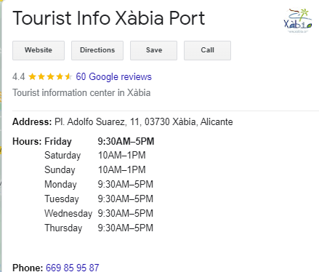Click the phone number 669 85 95 87
The height and width of the screenshot is (272, 319).
(x=73, y=268)
